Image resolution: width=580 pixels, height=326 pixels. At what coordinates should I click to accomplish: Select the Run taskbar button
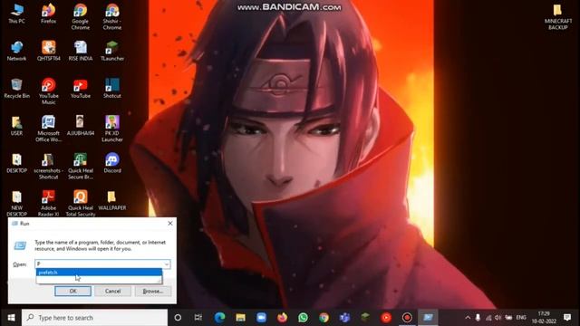tap(428, 318)
